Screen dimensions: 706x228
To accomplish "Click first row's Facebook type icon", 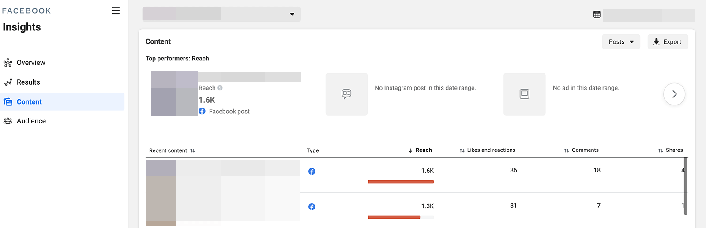I will point(312,171).
